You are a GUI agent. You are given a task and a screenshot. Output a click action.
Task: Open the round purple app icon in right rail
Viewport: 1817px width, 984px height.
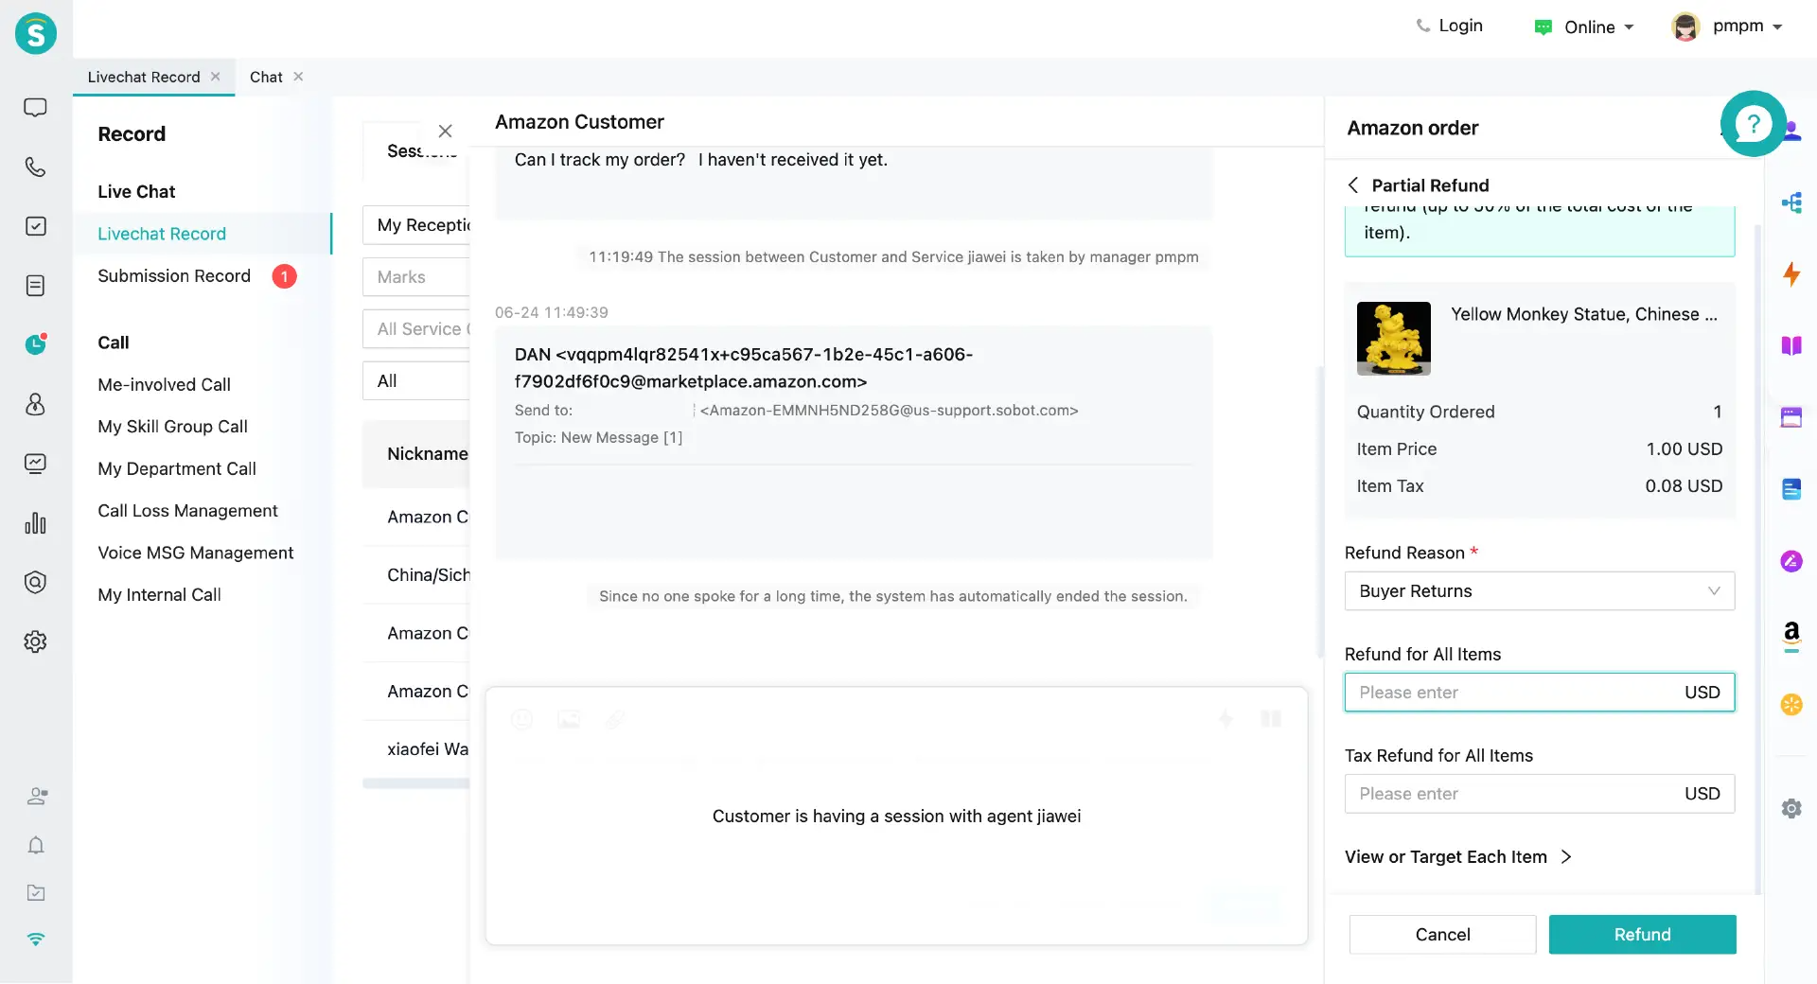(x=1791, y=561)
